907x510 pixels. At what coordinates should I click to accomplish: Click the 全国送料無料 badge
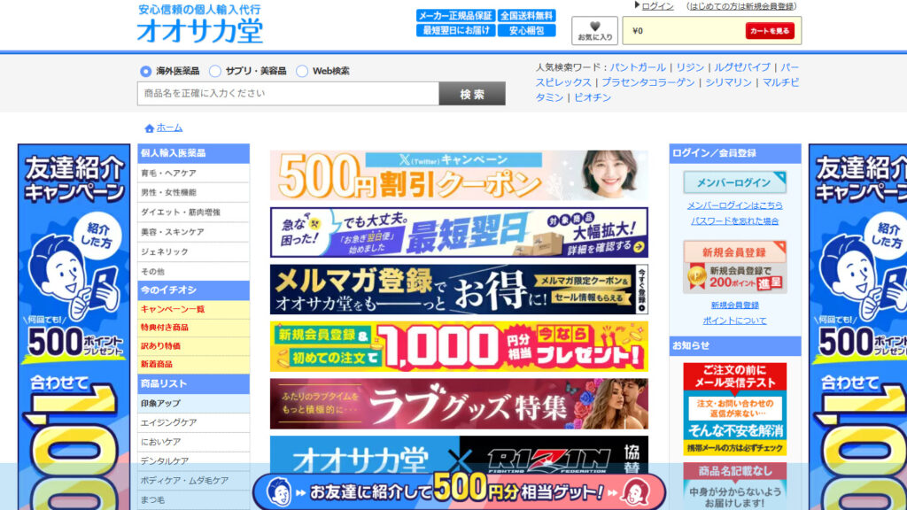[526, 15]
